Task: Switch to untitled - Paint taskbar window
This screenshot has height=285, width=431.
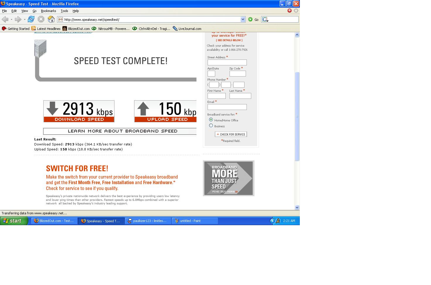Action: [195, 221]
